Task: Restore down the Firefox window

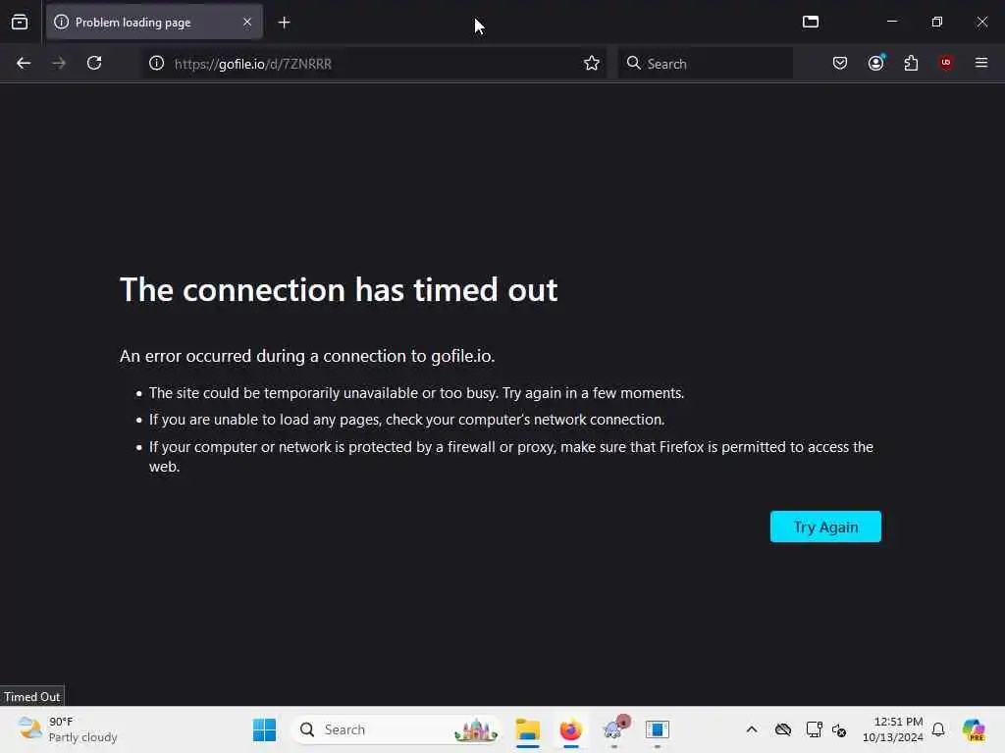Action: tap(937, 22)
